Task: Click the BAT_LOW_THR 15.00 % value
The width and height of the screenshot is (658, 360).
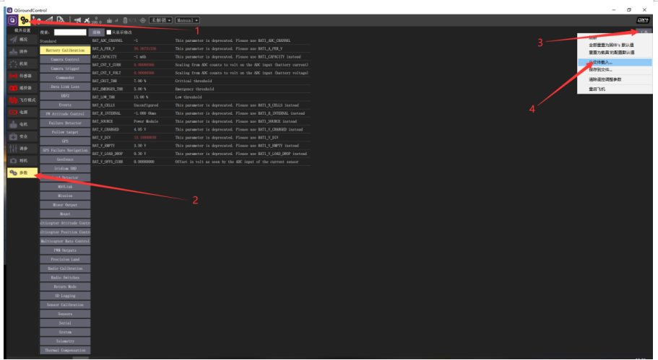Action: click(x=141, y=97)
